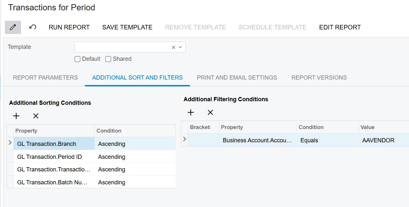Delete the selected sorting condition row
This screenshot has width=409, height=207.
pos(36,116)
